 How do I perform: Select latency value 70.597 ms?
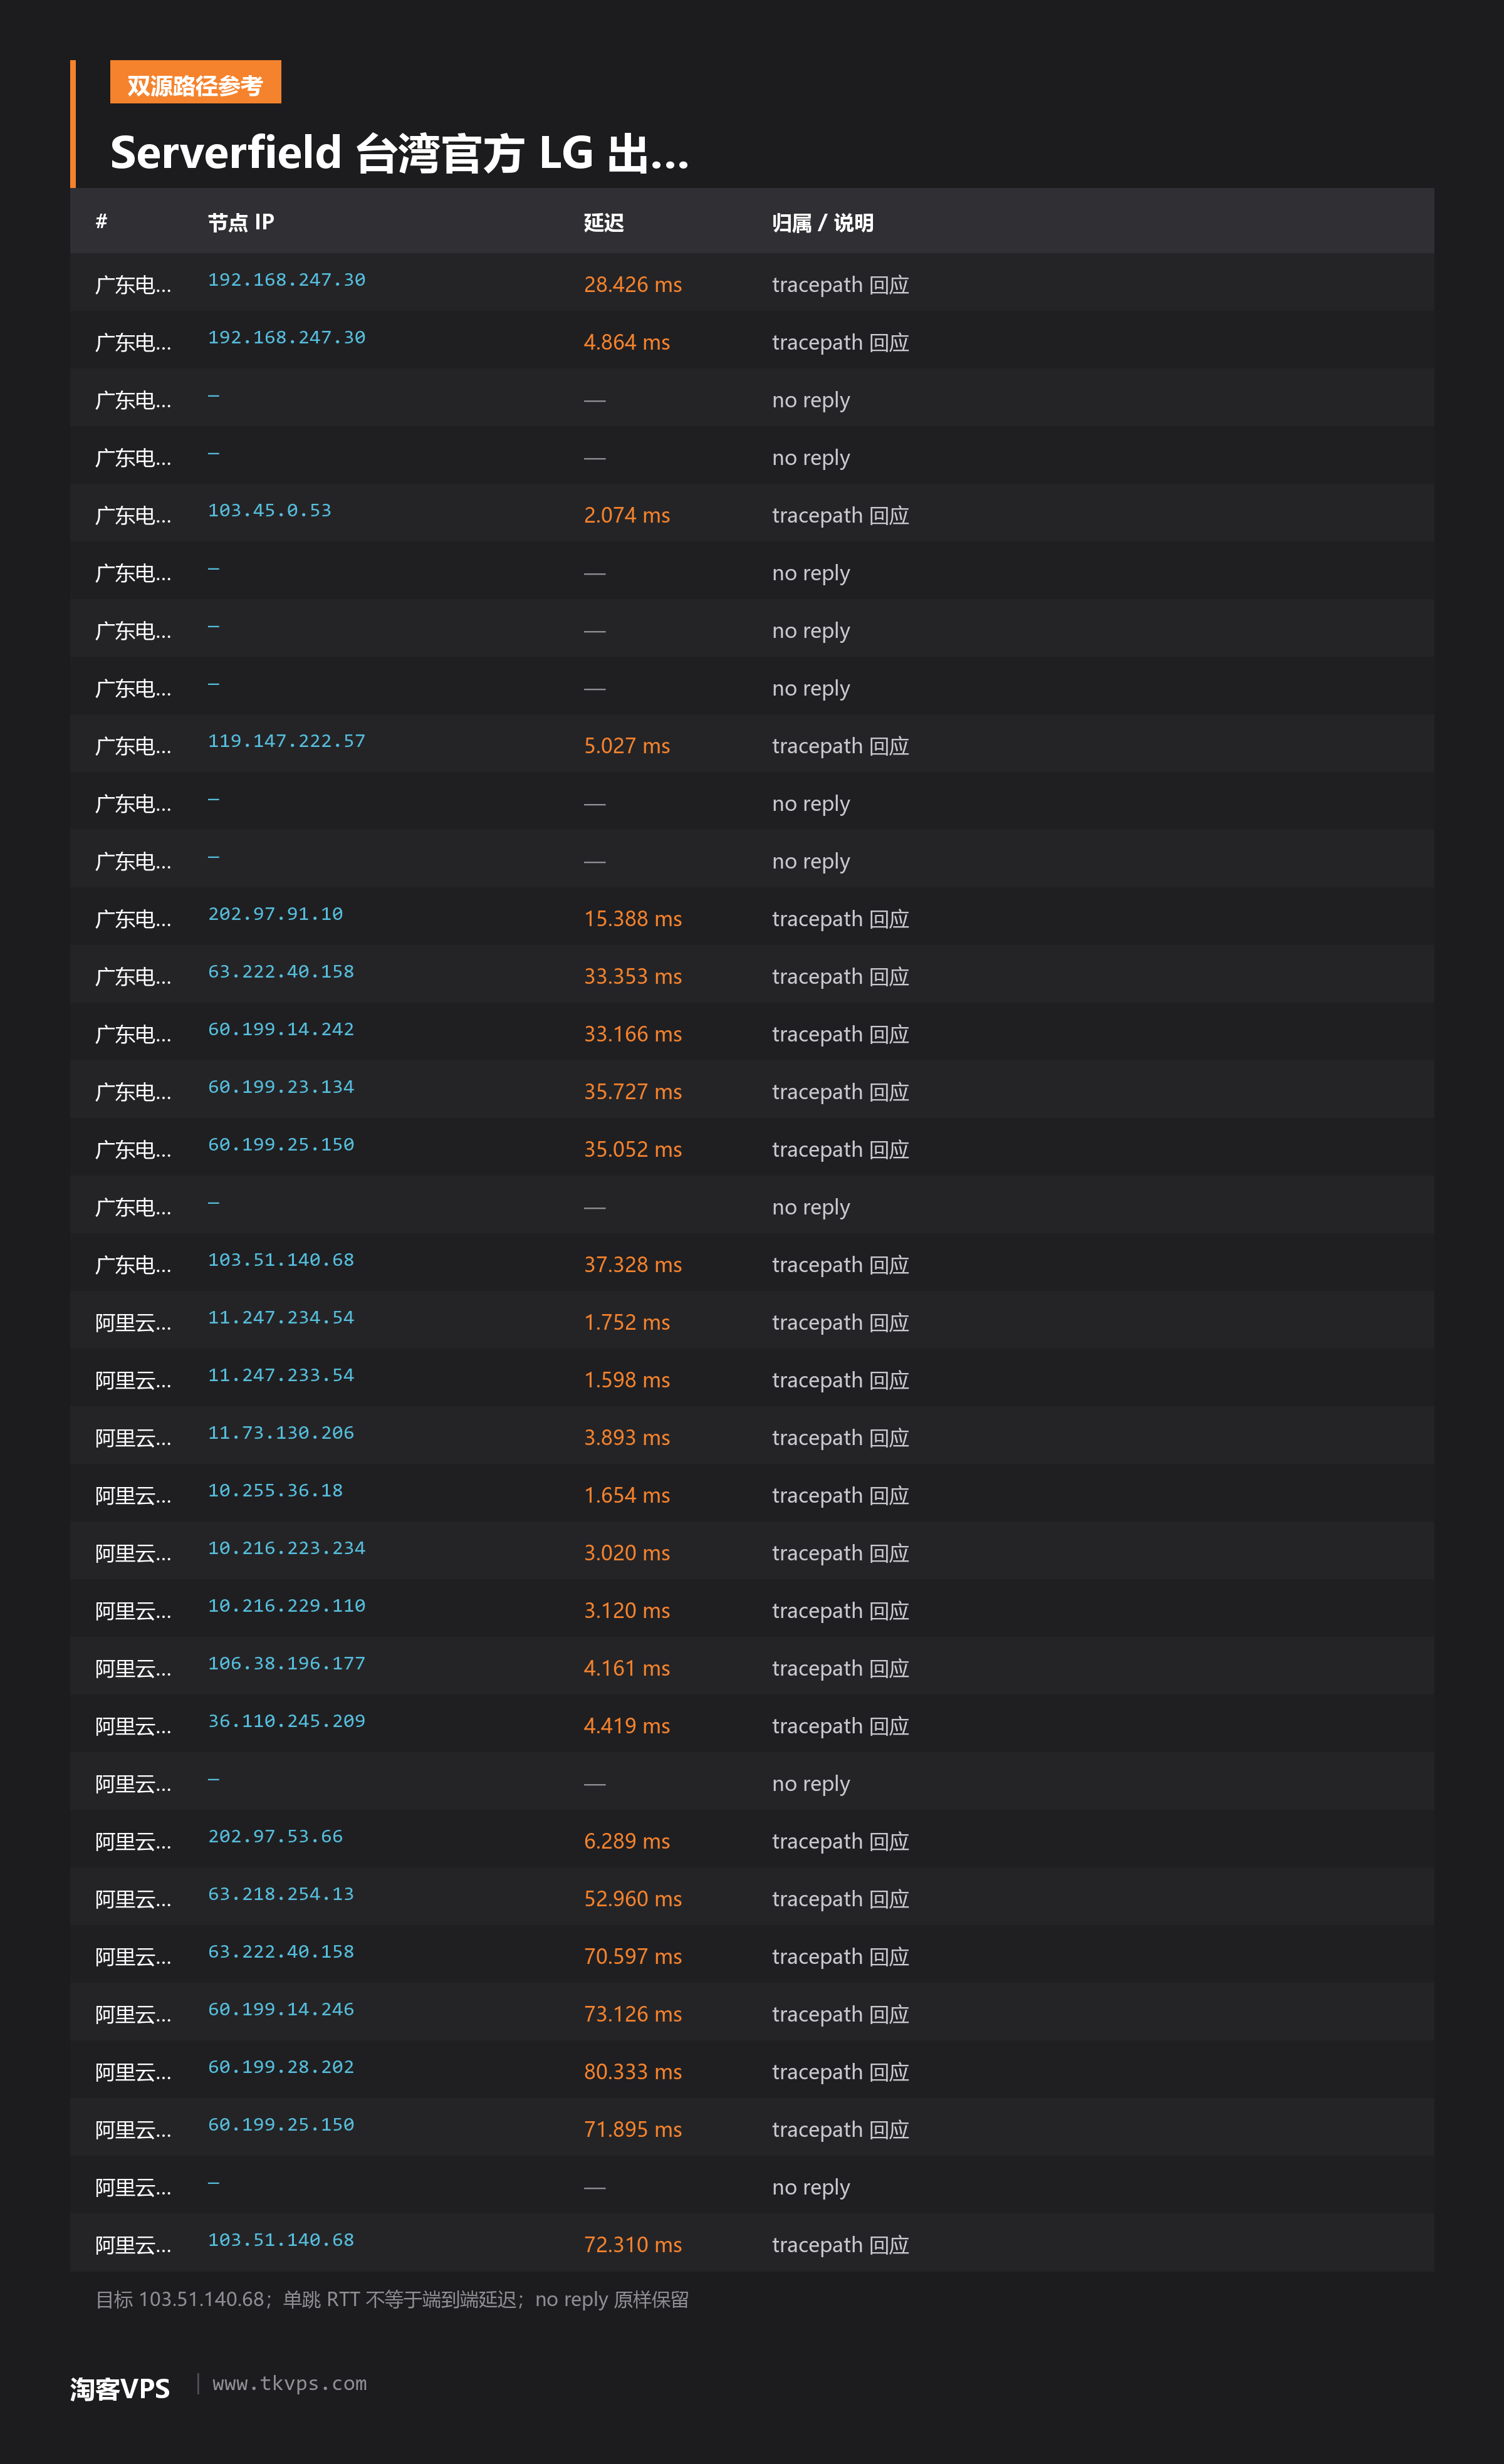pos(633,1956)
